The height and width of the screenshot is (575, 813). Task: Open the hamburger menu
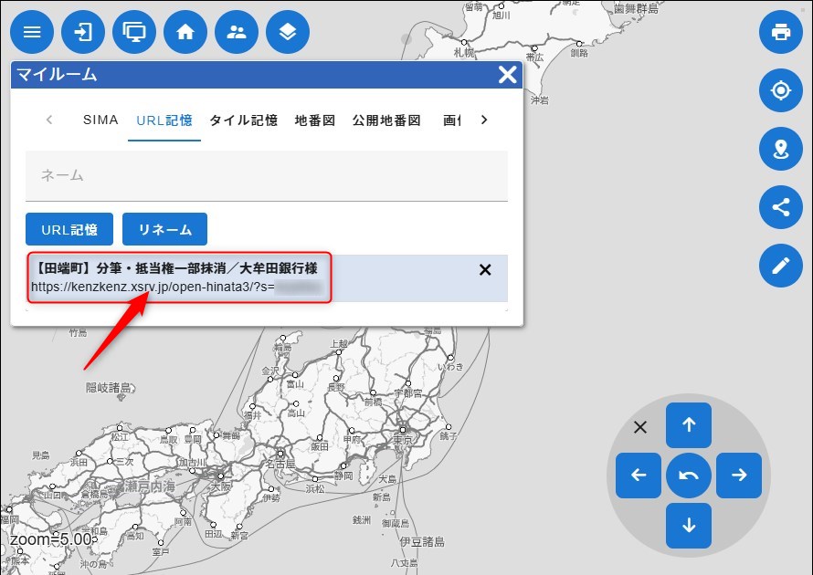31,32
